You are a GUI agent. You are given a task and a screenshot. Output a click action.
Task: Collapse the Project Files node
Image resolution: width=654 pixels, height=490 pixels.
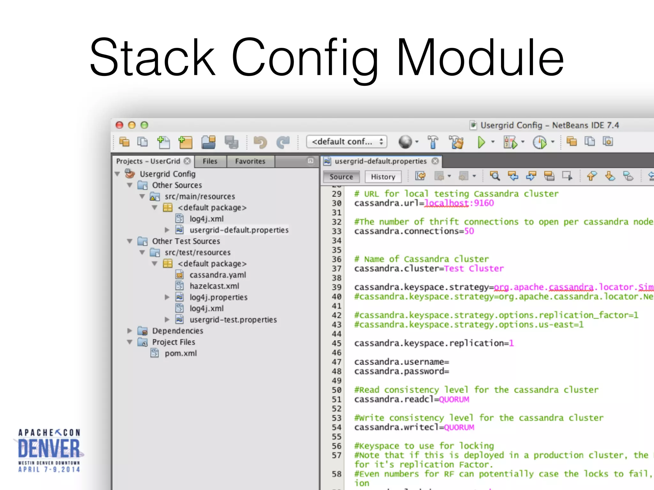[x=130, y=342]
